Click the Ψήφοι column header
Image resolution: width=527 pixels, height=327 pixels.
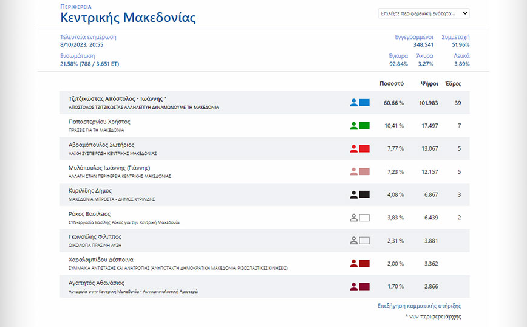429,83
